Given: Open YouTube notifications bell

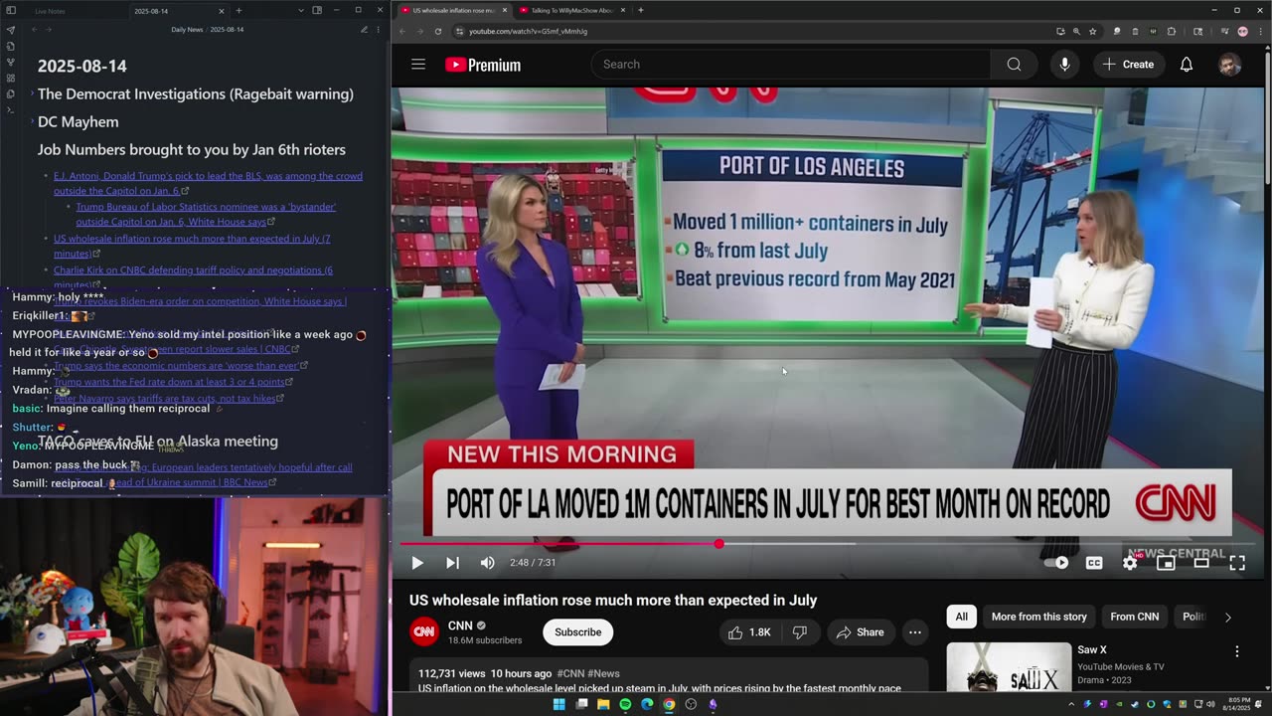Looking at the screenshot, I should (x=1187, y=65).
